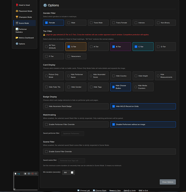The width and height of the screenshot is (186, 192).
Task: Click the Log panel document icon
Action: click(15, 174)
